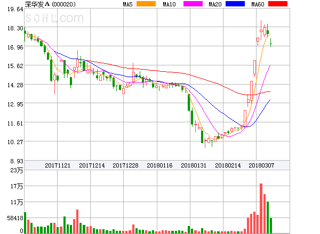The height and width of the screenshot is (234, 320).
Task: Click the 23万 volume axis label
Action: [x=17, y=170]
